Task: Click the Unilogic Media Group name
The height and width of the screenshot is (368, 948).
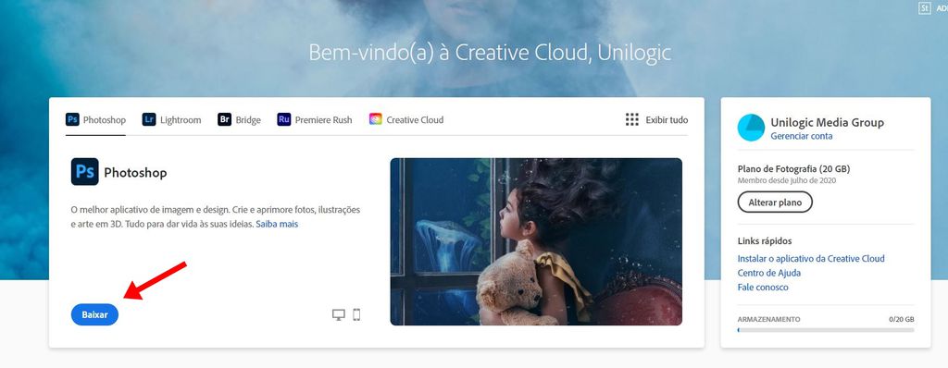Action: (827, 123)
